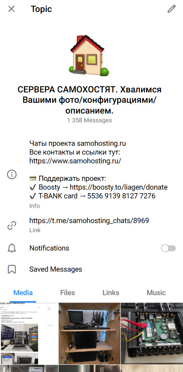Open topic editing with pencil icon

point(171,9)
